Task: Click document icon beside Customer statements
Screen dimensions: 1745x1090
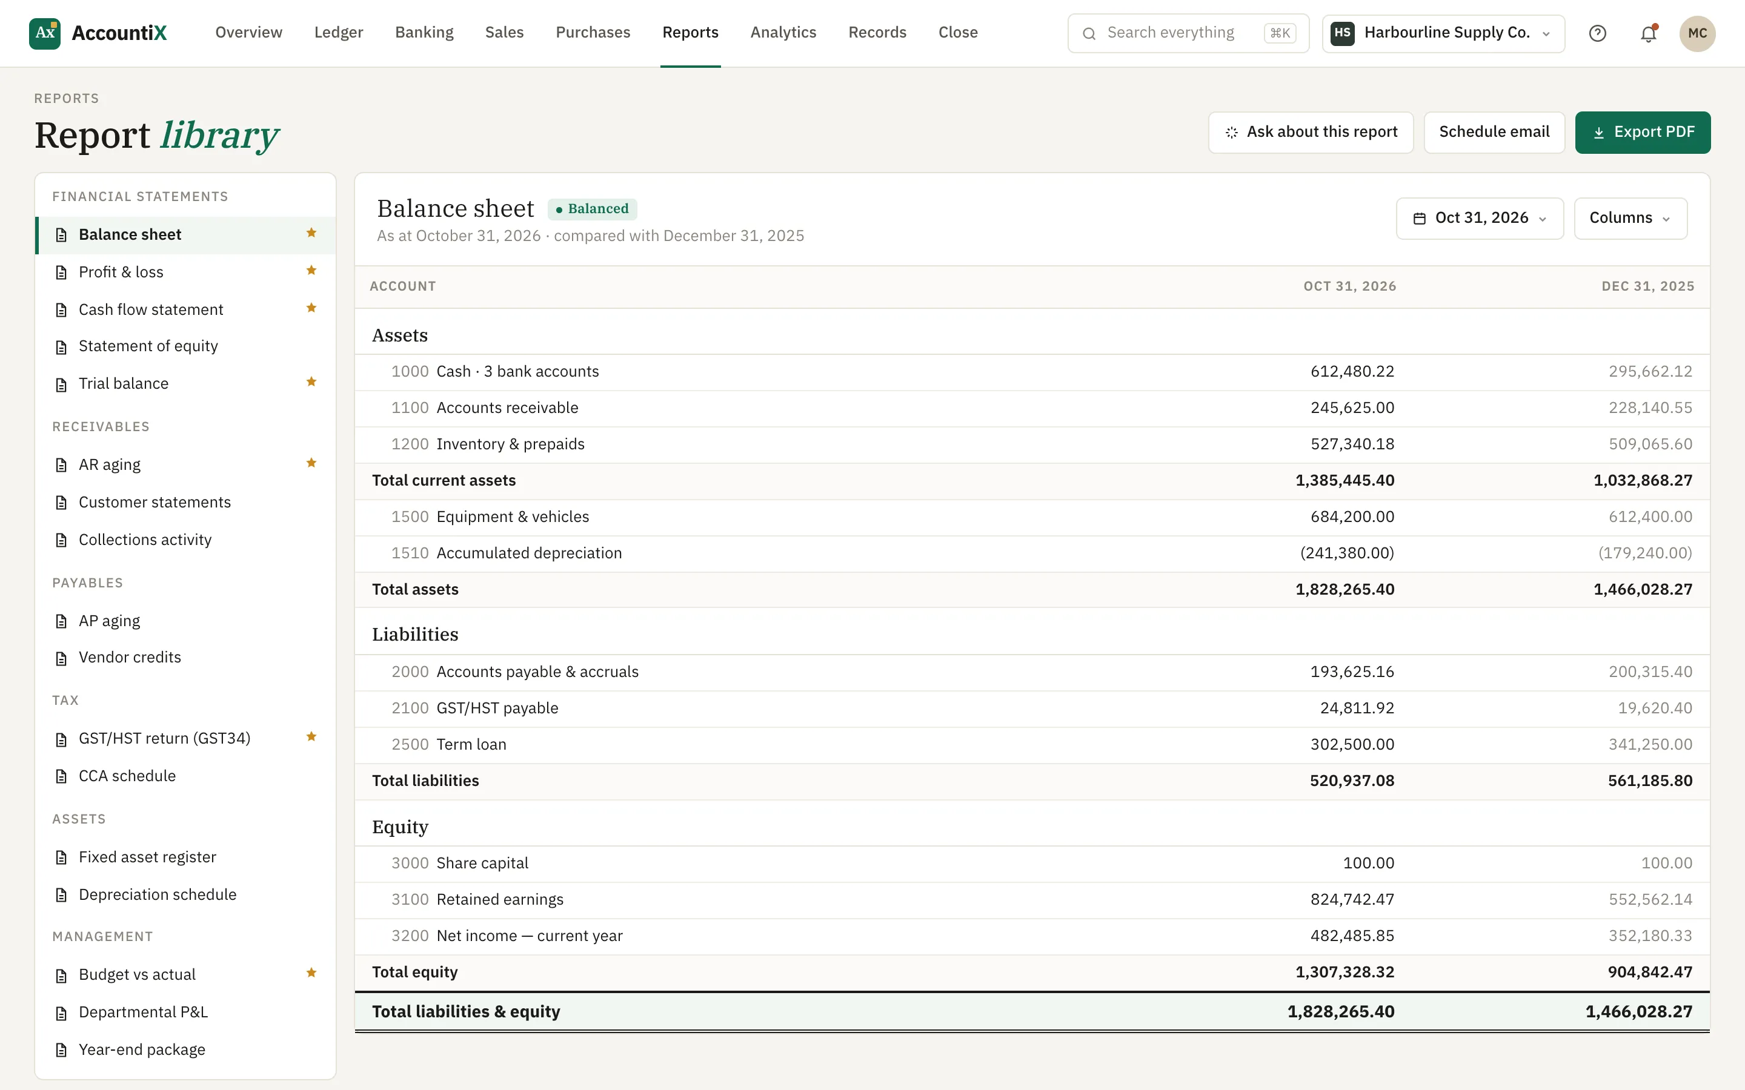Action: tap(61, 503)
